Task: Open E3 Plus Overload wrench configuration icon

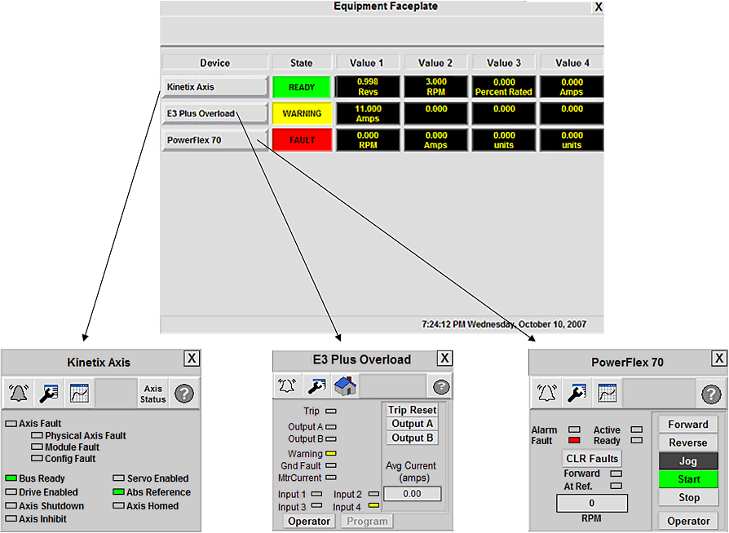Action: pos(316,385)
